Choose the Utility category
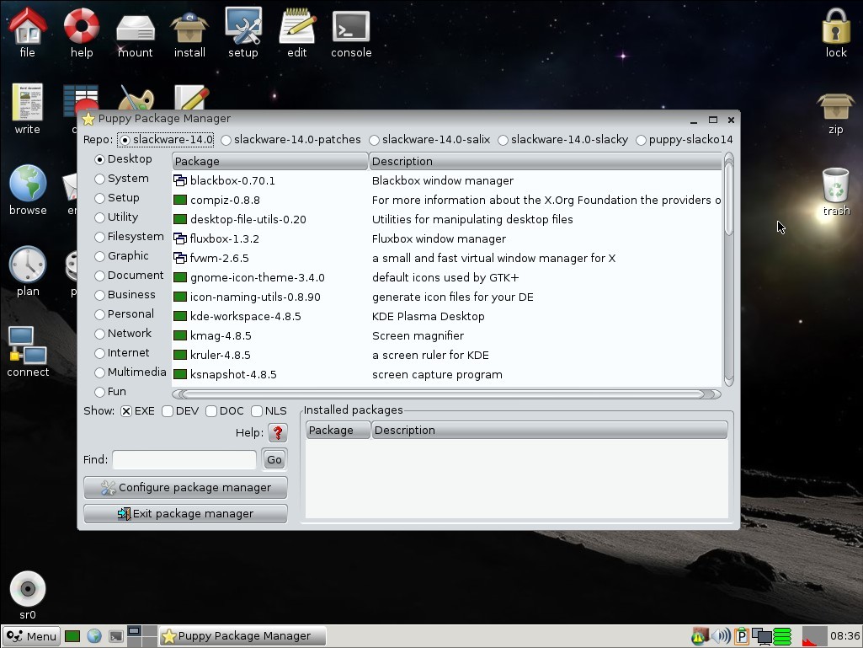The image size is (863, 648). [116, 217]
